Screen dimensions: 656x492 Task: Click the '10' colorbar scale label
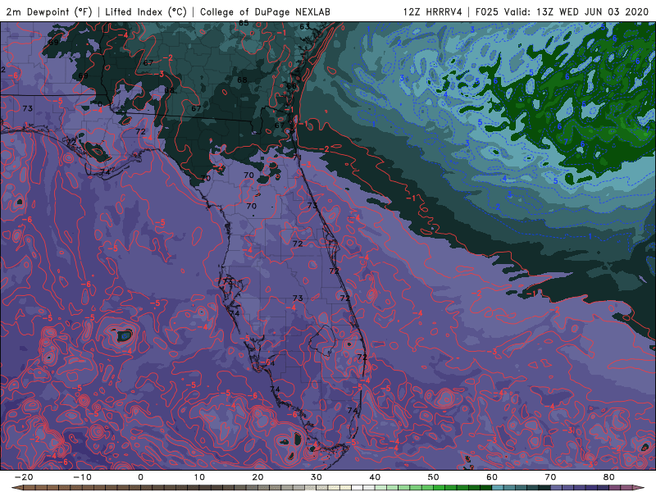click(199, 477)
